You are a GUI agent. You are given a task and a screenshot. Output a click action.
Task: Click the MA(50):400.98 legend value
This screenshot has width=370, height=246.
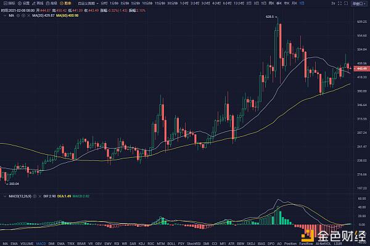pos(67,15)
